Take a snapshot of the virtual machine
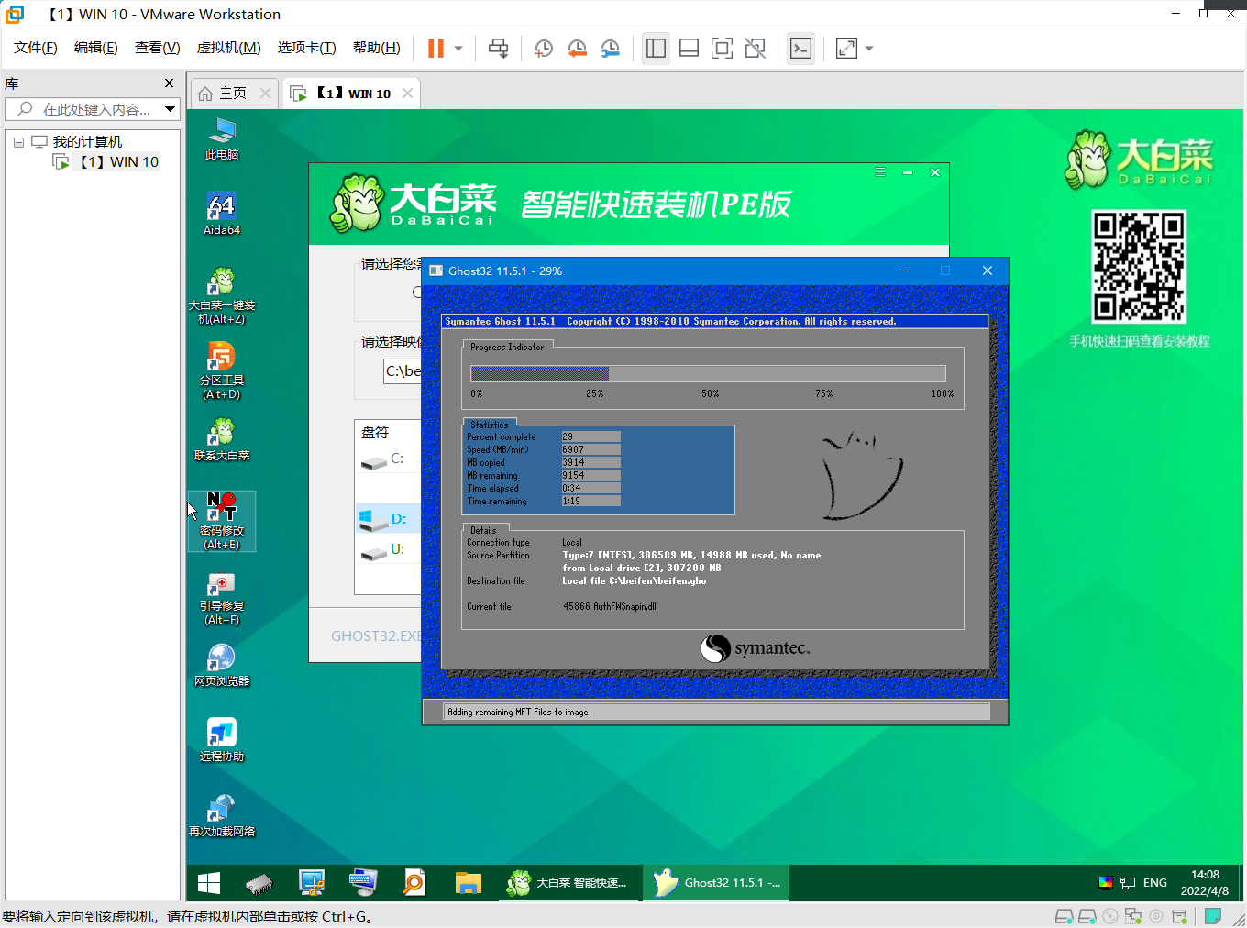The height and width of the screenshot is (928, 1247). 544,48
